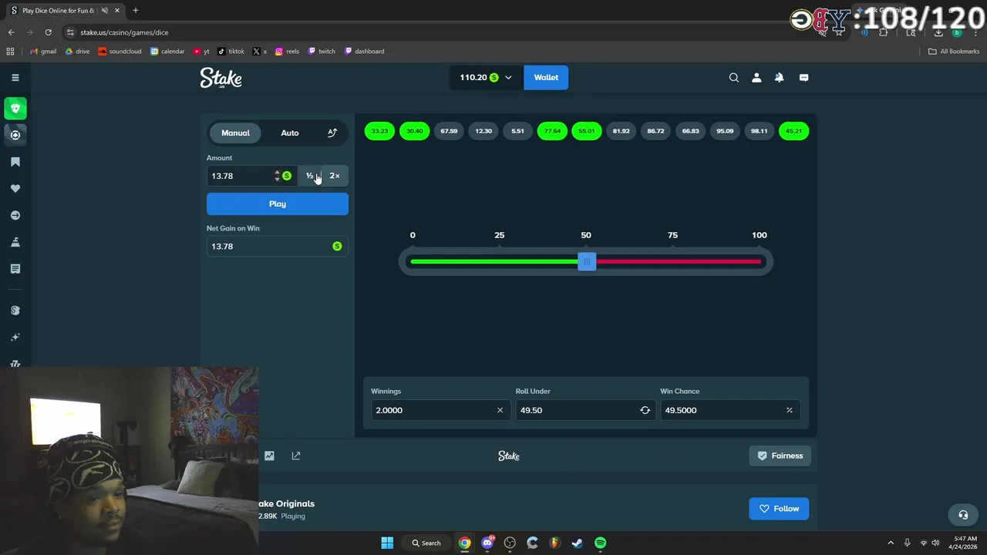Viewport: 987px width, 555px height.
Task: Click the Win Chance field
Action: [x=729, y=410]
